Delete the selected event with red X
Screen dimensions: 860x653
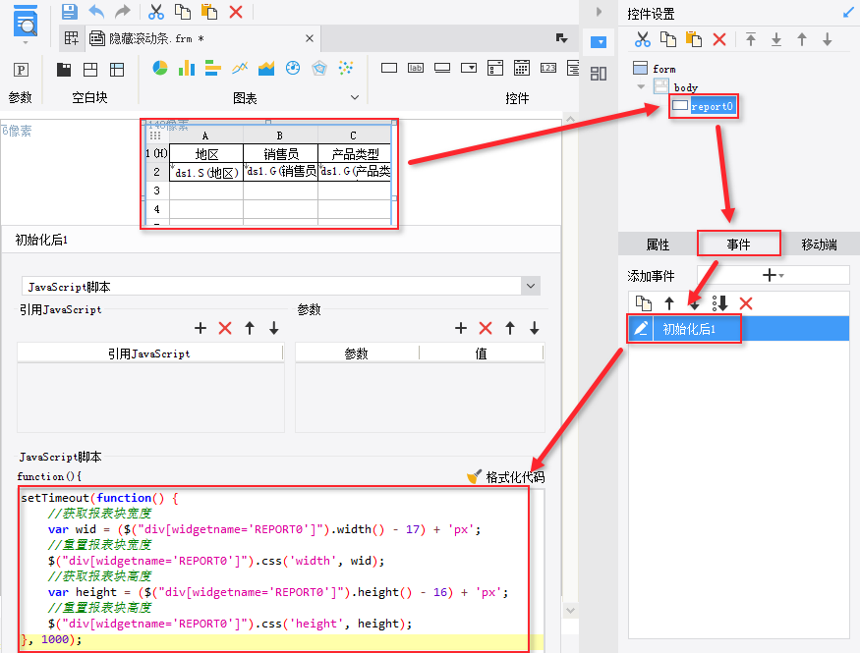[746, 303]
